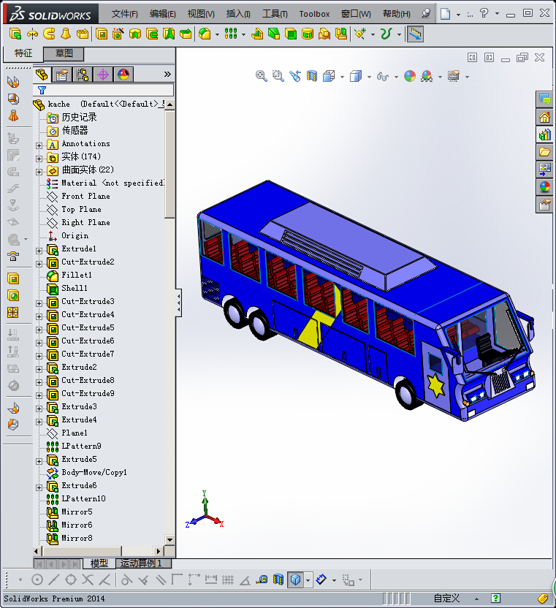
Task: Open the 插入(I) menu
Action: 238,14
